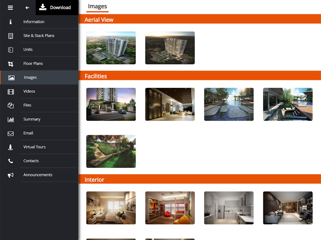Open the Email menu item
321x240 pixels.
[x=28, y=133]
